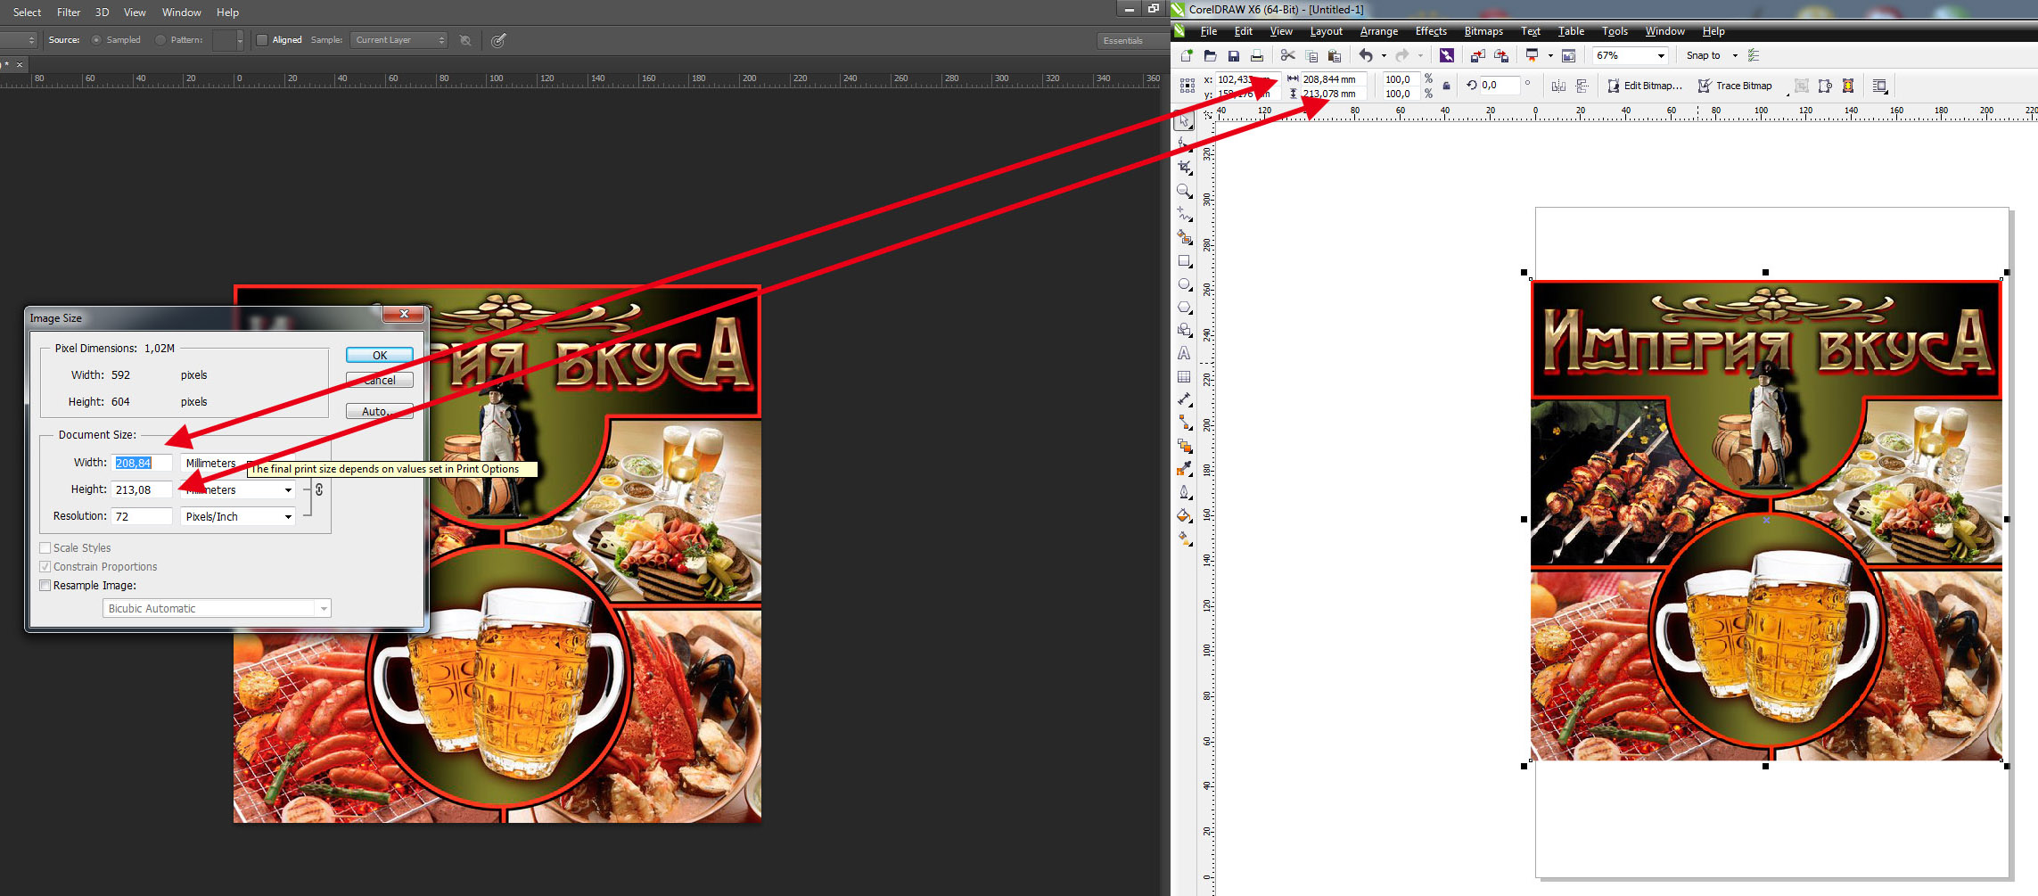The image size is (2038, 896).
Task: Select the Table tool in CorelDRAW toolbox
Action: coord(1184,377)
